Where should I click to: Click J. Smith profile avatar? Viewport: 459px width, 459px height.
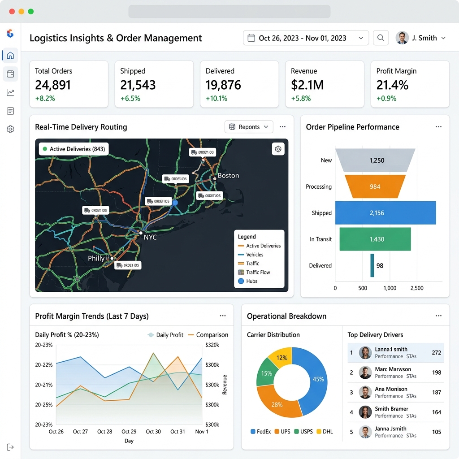click(x=402, y=38)
